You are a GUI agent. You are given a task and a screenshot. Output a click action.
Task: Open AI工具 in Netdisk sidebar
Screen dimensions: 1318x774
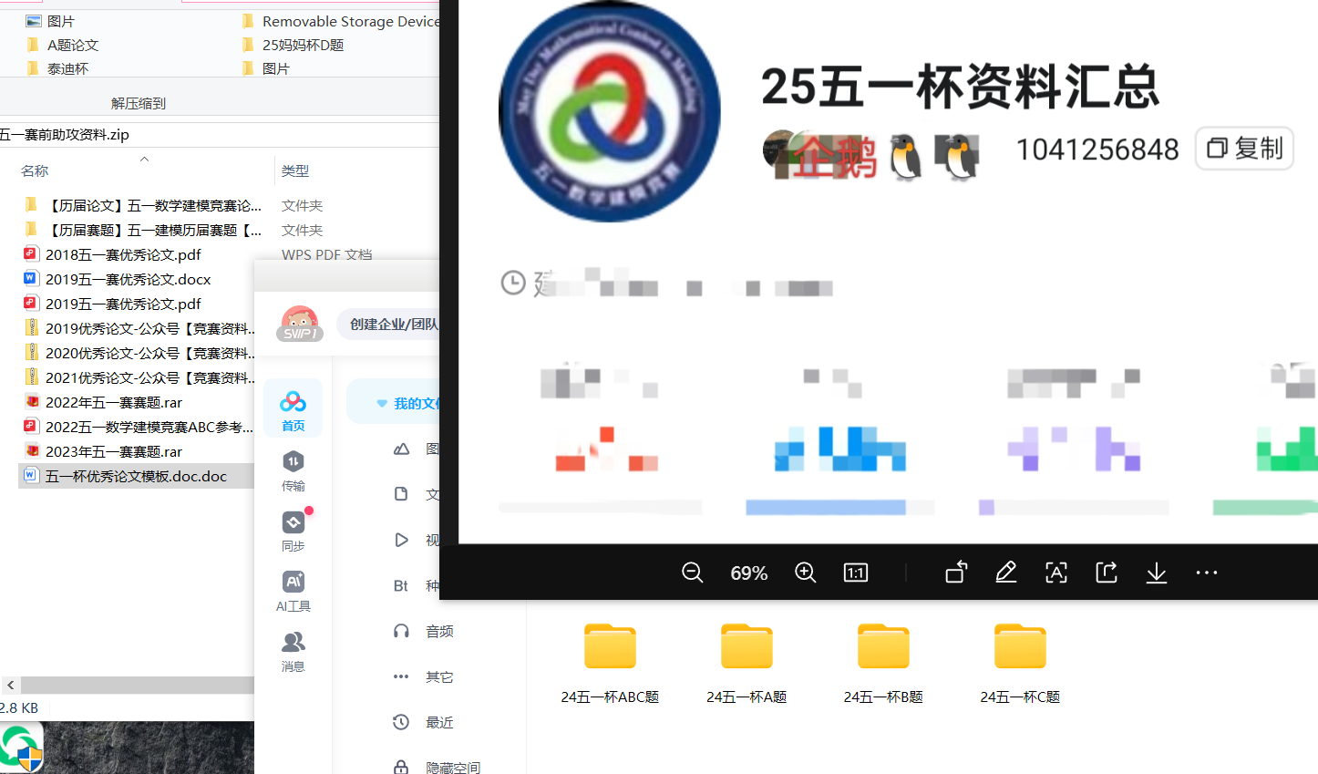[293, 592]
